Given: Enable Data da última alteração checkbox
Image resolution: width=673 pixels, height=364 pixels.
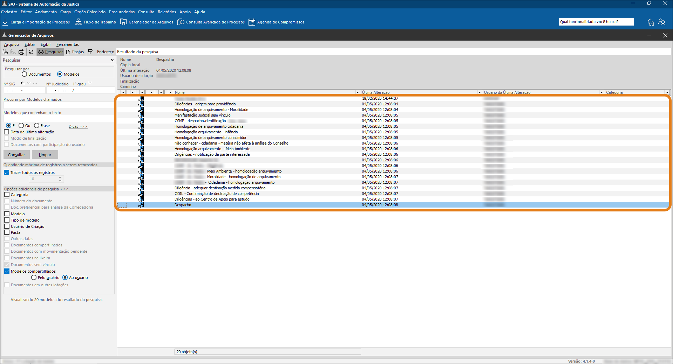Looking at the screenshot, I should coord(7,132).
